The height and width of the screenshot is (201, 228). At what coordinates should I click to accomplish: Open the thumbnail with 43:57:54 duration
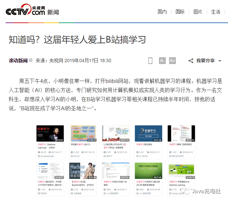(116, 171)
